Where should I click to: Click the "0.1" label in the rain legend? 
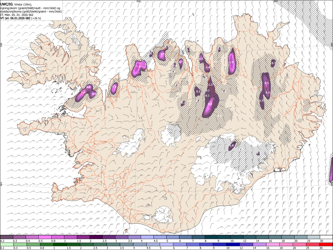click(x=2, y=248)
